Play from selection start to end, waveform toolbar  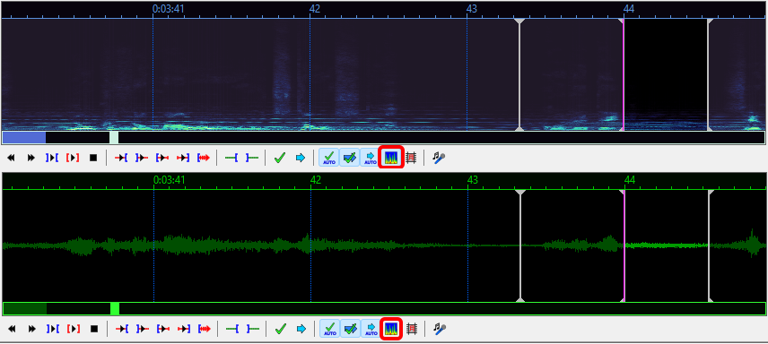[204, 329]
